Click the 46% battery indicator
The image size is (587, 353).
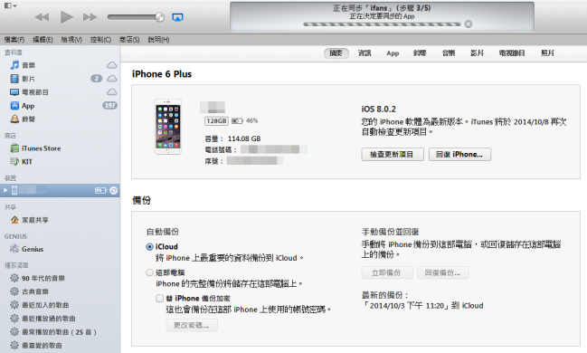[245, 120]
